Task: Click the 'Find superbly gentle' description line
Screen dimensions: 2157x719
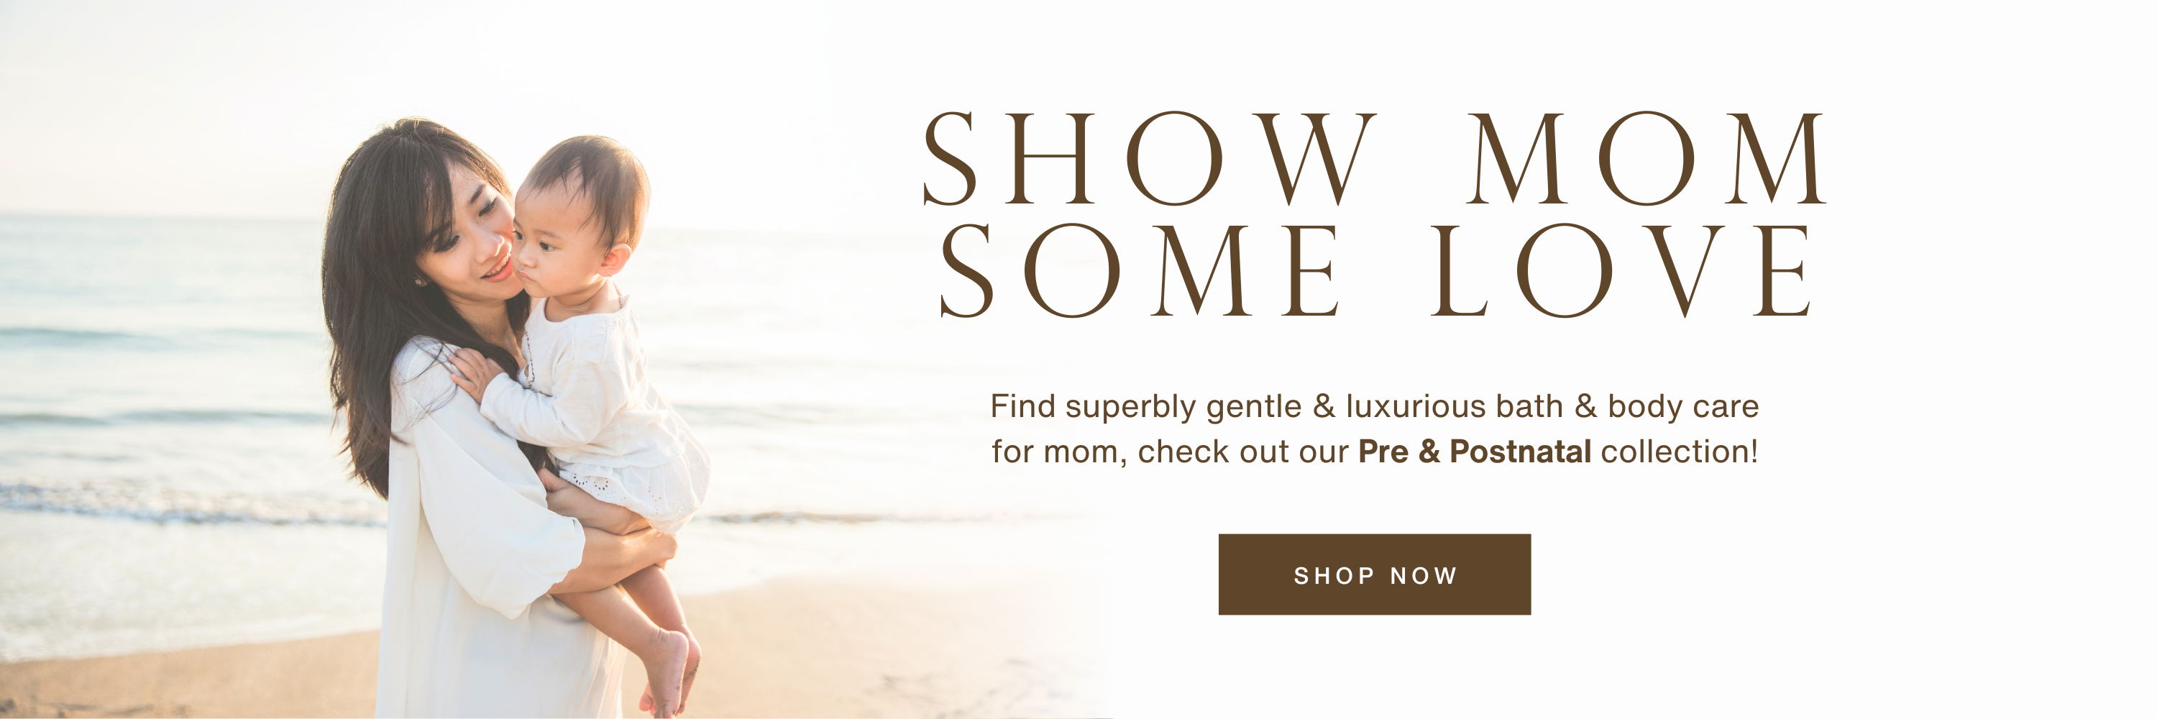Action: click(x=1374, y=407)
